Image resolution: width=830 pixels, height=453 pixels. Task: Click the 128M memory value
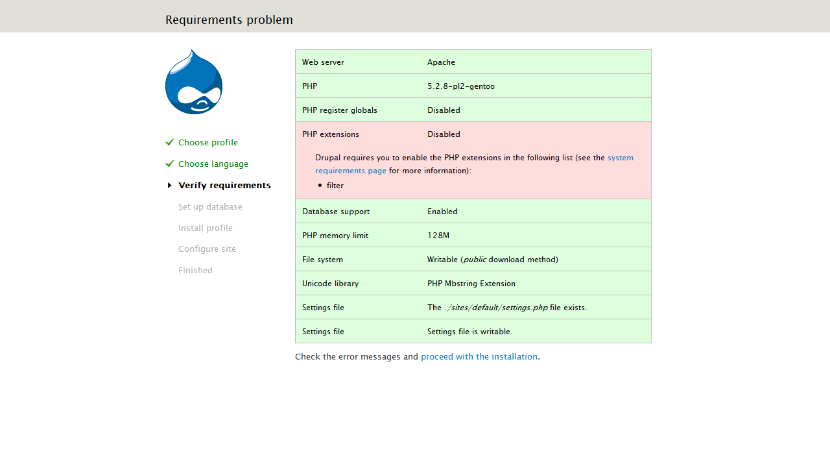(x=438, y=236)
